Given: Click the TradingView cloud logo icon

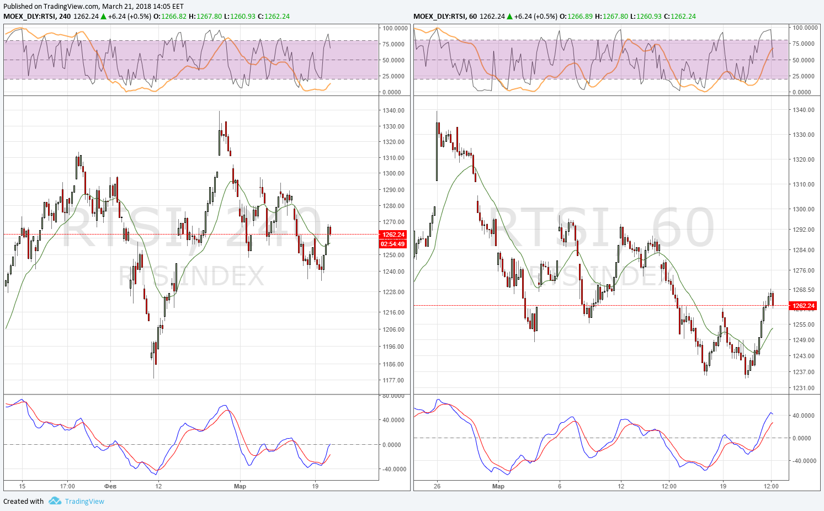Looking at the screenshot, I should (55, 501).
